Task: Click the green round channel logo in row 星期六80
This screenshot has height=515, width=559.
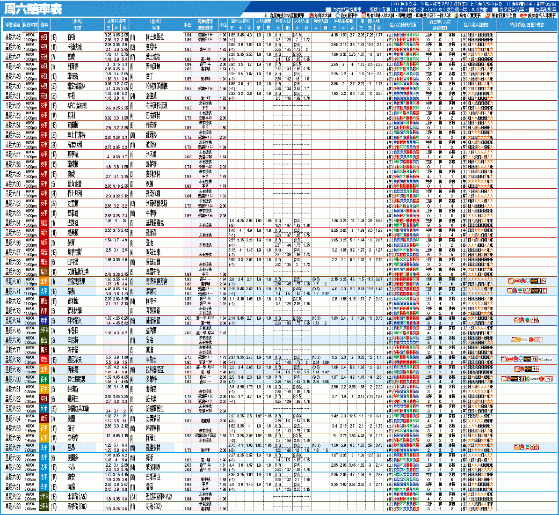Action: (529, 379)
